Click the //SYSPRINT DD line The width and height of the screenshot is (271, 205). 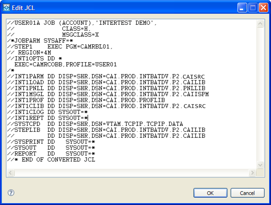[x=51, y=142]
